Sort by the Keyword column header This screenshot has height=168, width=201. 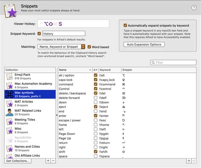110,70
